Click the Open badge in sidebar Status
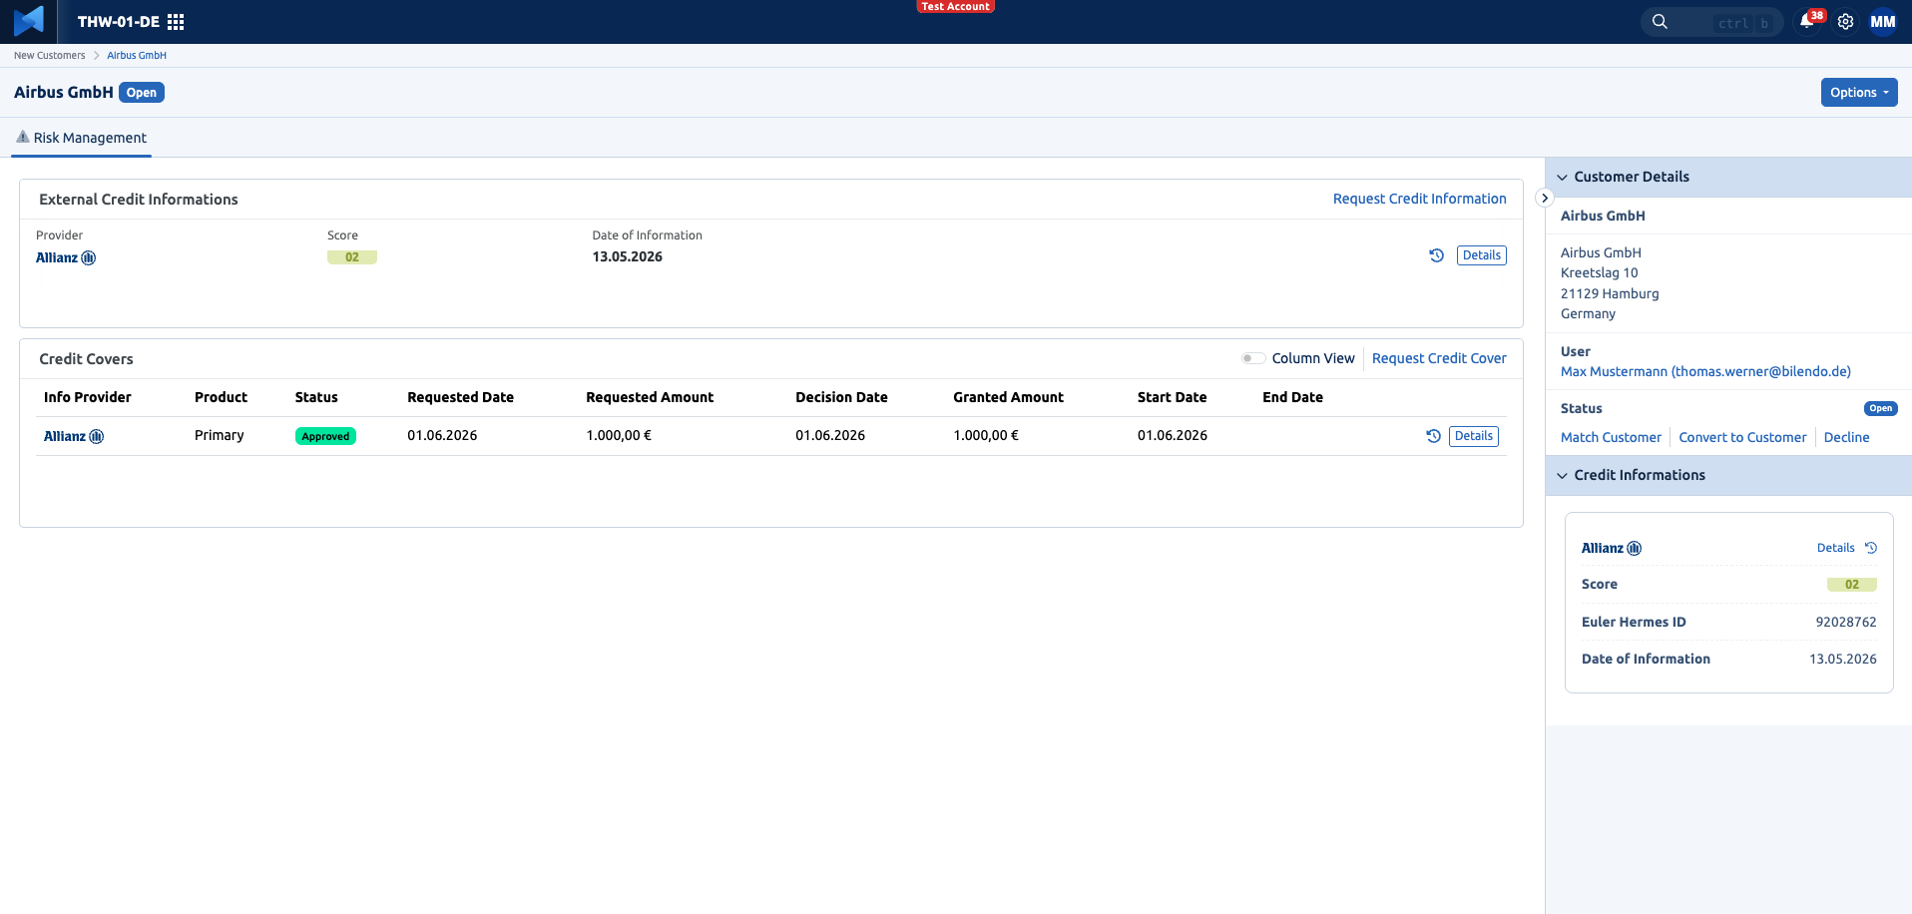This screenshot has height=914, width=1912. (x=1881, y=408)
